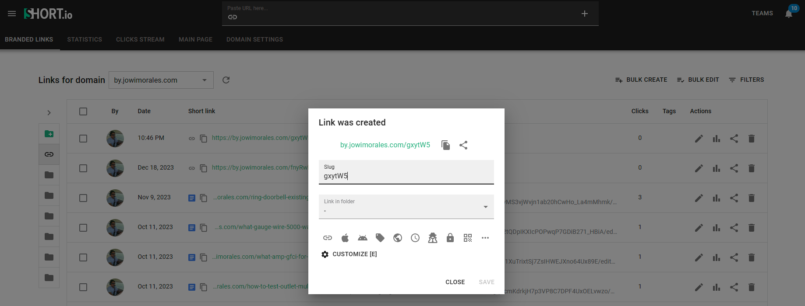Viewport: 805px width, 306px height.
Task: Go to the Domain Settings tab
Action: (x=254, y=39)
